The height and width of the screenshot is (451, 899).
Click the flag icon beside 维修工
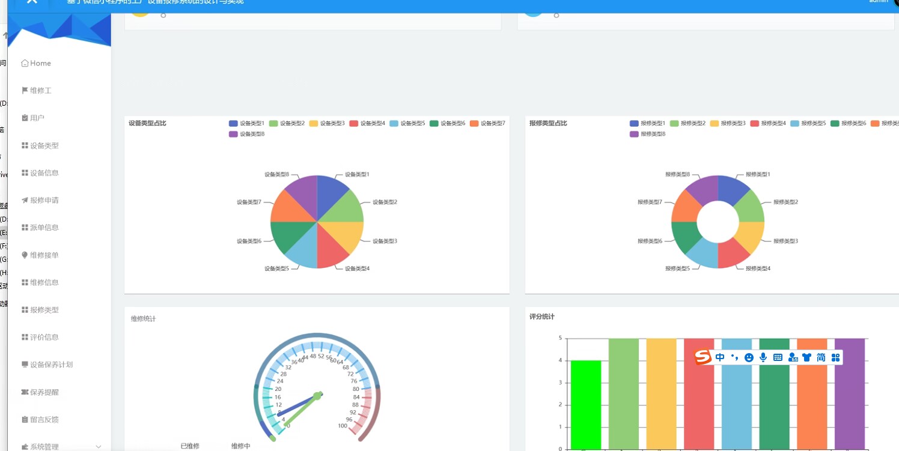point(25,91)
